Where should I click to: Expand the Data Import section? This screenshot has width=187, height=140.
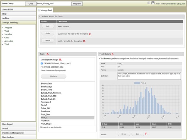(18, 124)
